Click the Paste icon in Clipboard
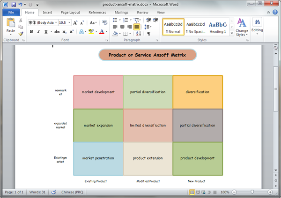Screen dimensions: 281x198 click(x=10, y=24)
